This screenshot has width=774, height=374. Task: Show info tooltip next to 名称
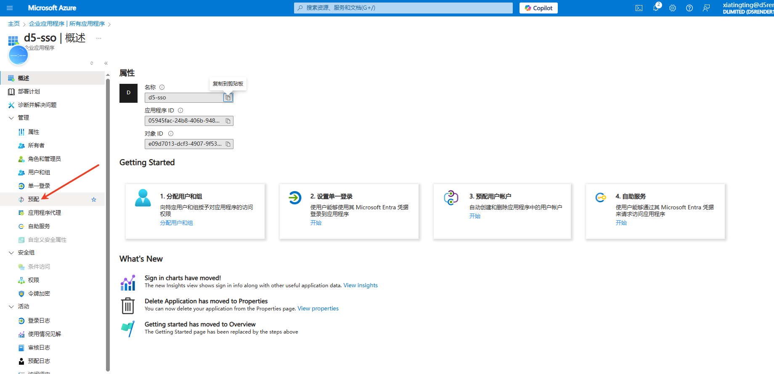tap(162, 87)
